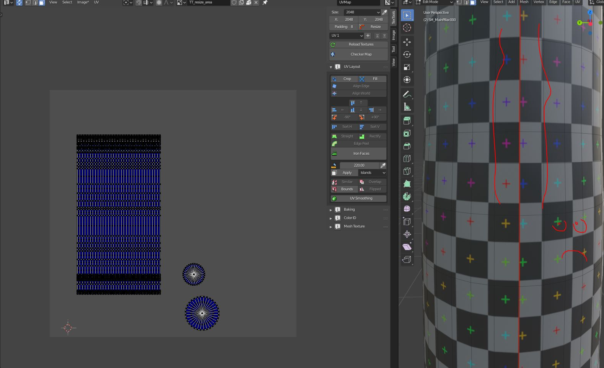The width and height of the screenshot is (604, 368).
Task: Click the Resize button
Action: point(373,27)
